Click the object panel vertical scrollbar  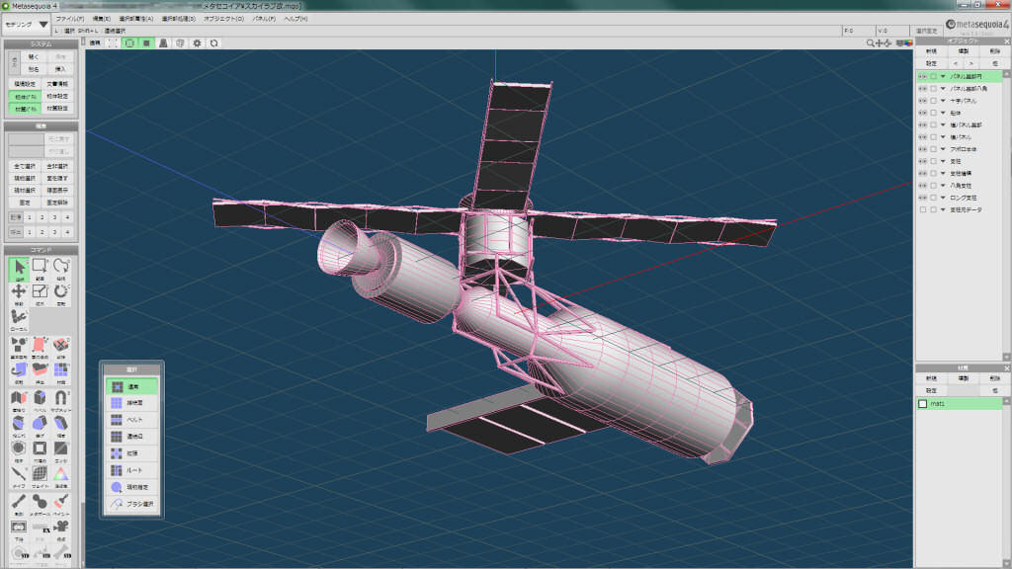(1006, 214)
